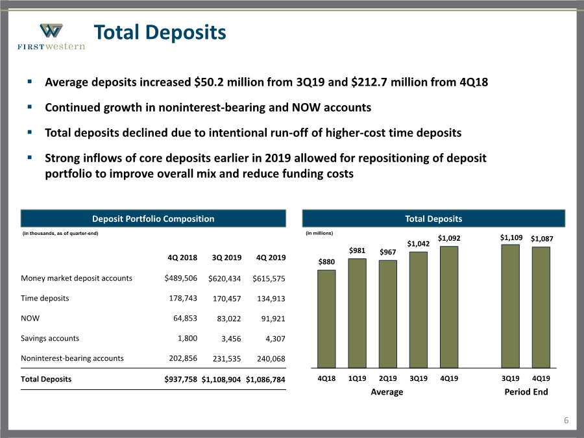Select the "Time deposits" row label
Screen dimensions: 584x438
45,298
